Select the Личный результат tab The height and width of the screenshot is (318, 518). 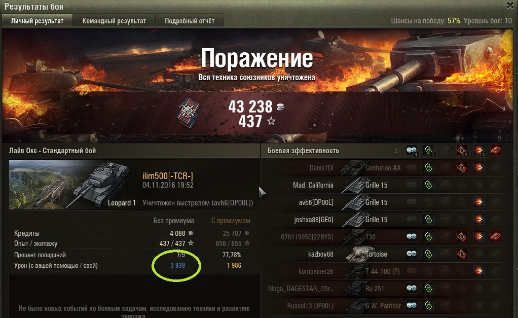click(x=37, y=20)
